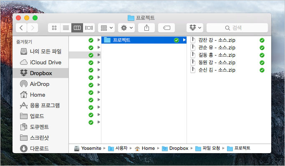Select the highlighted row in first column
Viewport: 285px width, 166px height.
[85, 55]
